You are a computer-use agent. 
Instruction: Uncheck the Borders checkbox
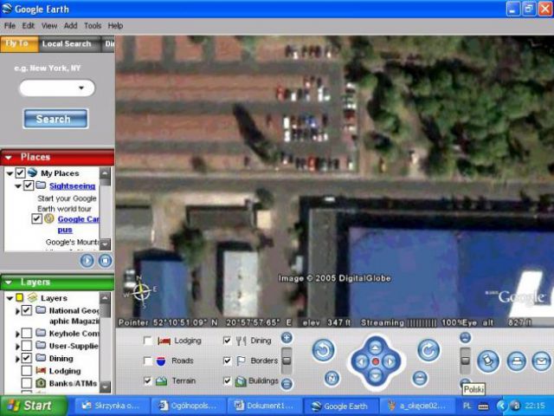(x=227, y=361)
